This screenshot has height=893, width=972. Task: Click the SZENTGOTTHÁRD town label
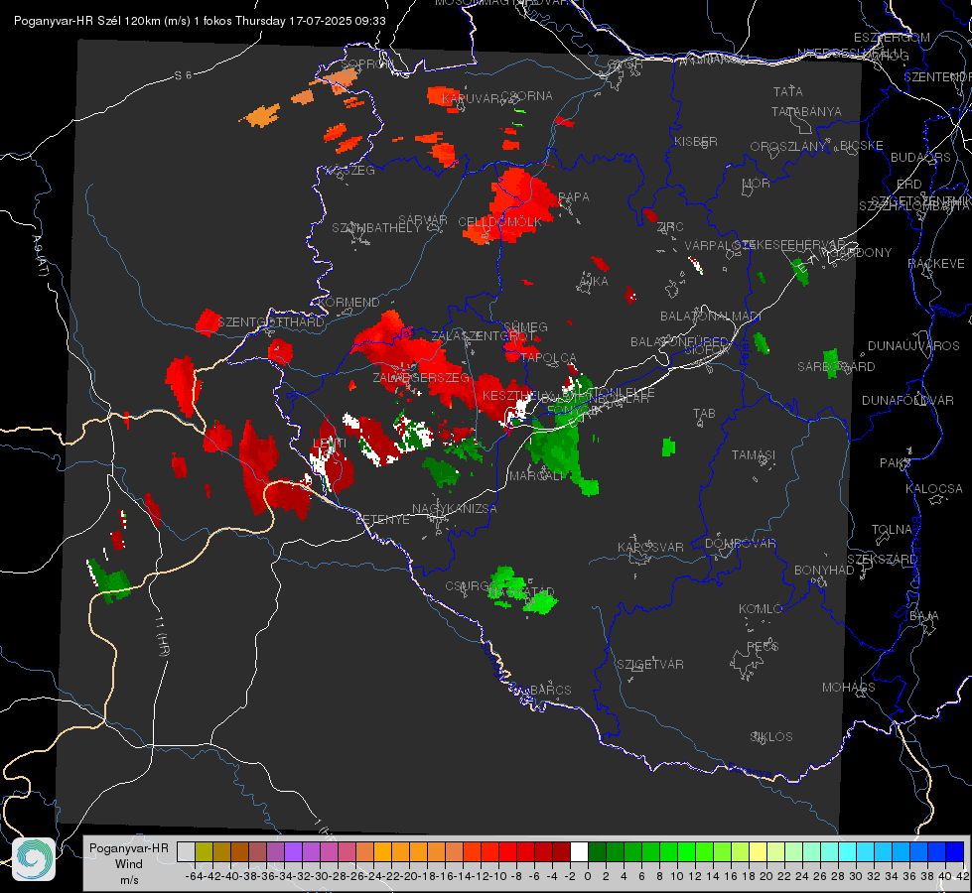(x=271, y=322)
